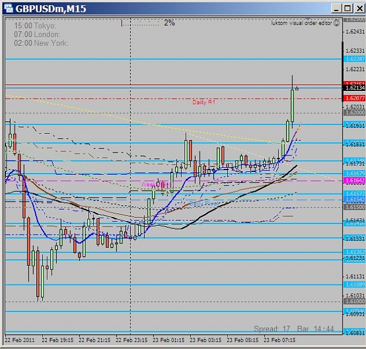
Task: Click the 15:00 Tokyo session clock text
Action: pos(35,26)
